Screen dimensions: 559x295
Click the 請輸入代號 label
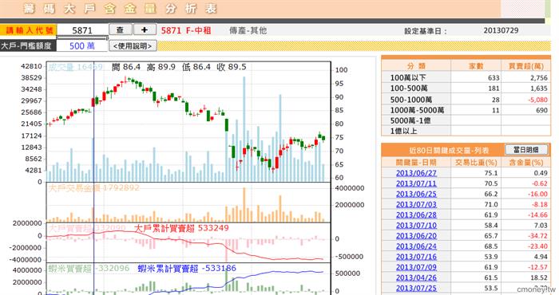pos(30,30)
